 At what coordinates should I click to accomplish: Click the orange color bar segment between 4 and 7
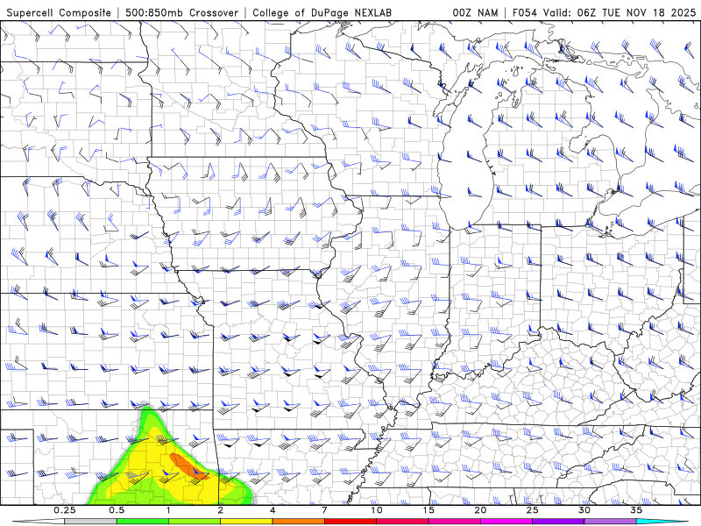coord(298,522)
